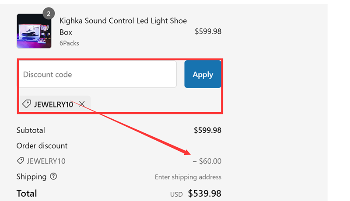Click the Total amount $539.98
350x201 pixels.
[x=205, y=193]
